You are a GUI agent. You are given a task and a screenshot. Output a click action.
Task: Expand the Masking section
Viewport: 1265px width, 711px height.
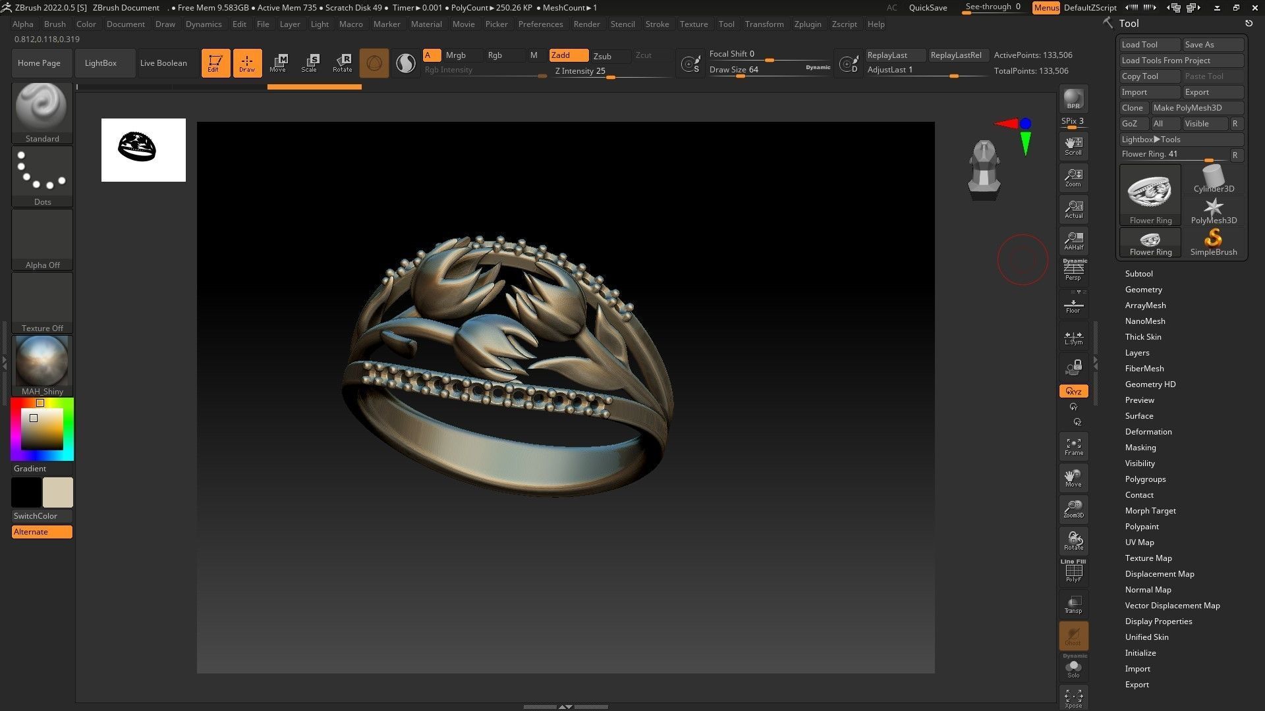[1140, 448]
